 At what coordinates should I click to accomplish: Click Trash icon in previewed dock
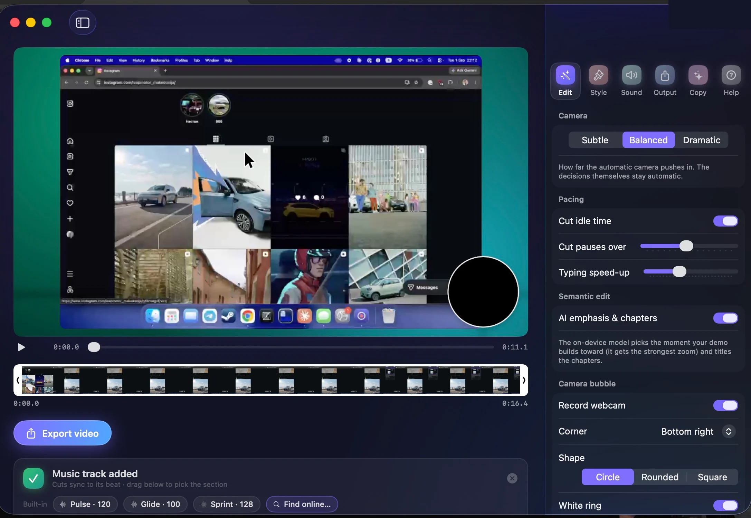[x=388, y=316]
